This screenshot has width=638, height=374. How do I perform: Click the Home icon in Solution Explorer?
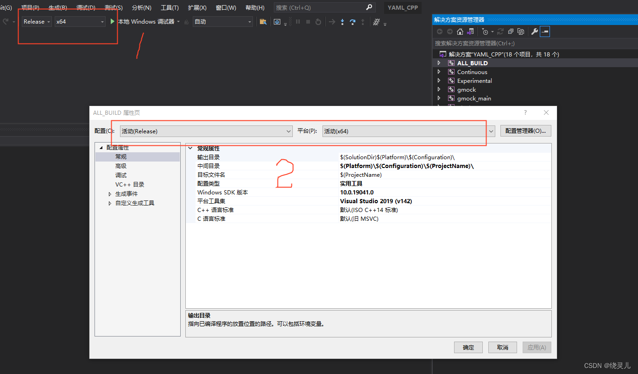tap(460, 31)
